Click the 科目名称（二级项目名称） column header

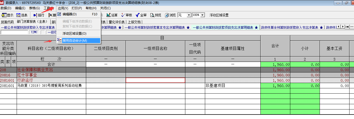[51, 48]
